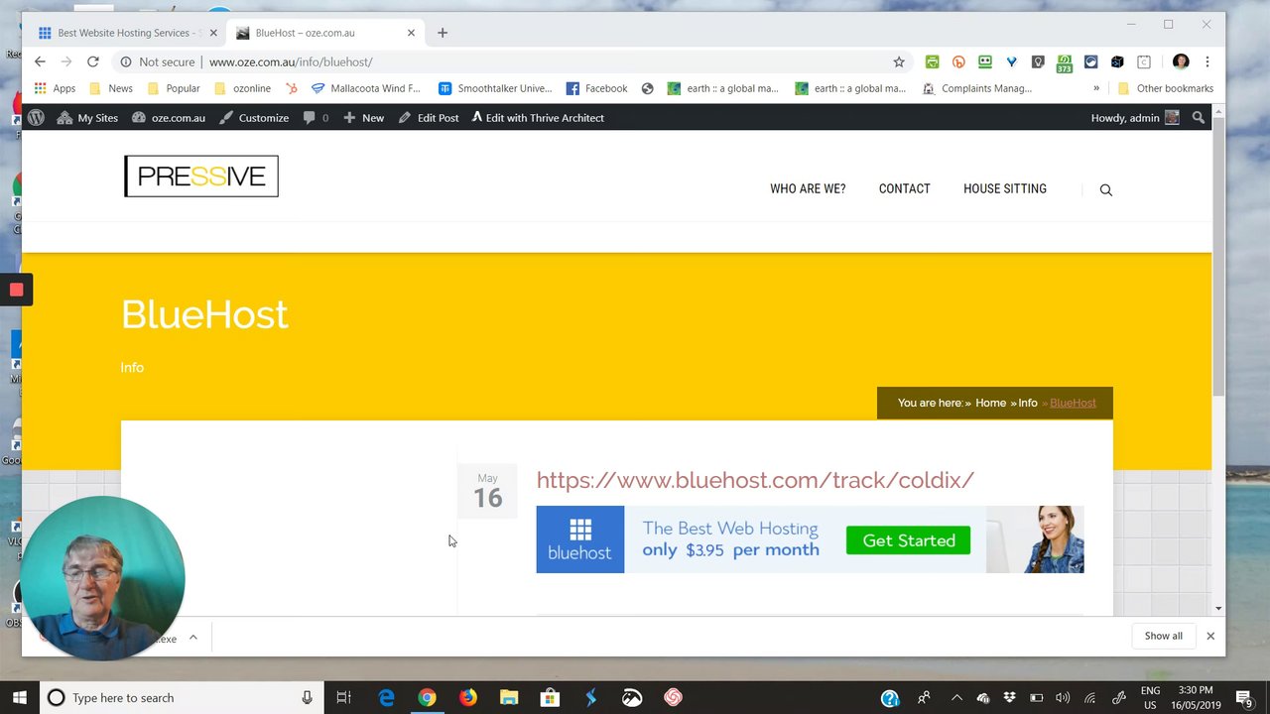Open Complaints Manag... bookmark
Viewport: 1270px width, 714px height.
tap(977, 88)
